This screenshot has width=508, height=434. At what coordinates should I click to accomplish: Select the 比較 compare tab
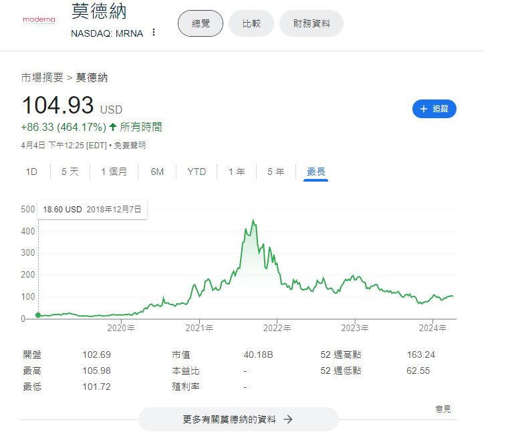[x=251, y=23]
